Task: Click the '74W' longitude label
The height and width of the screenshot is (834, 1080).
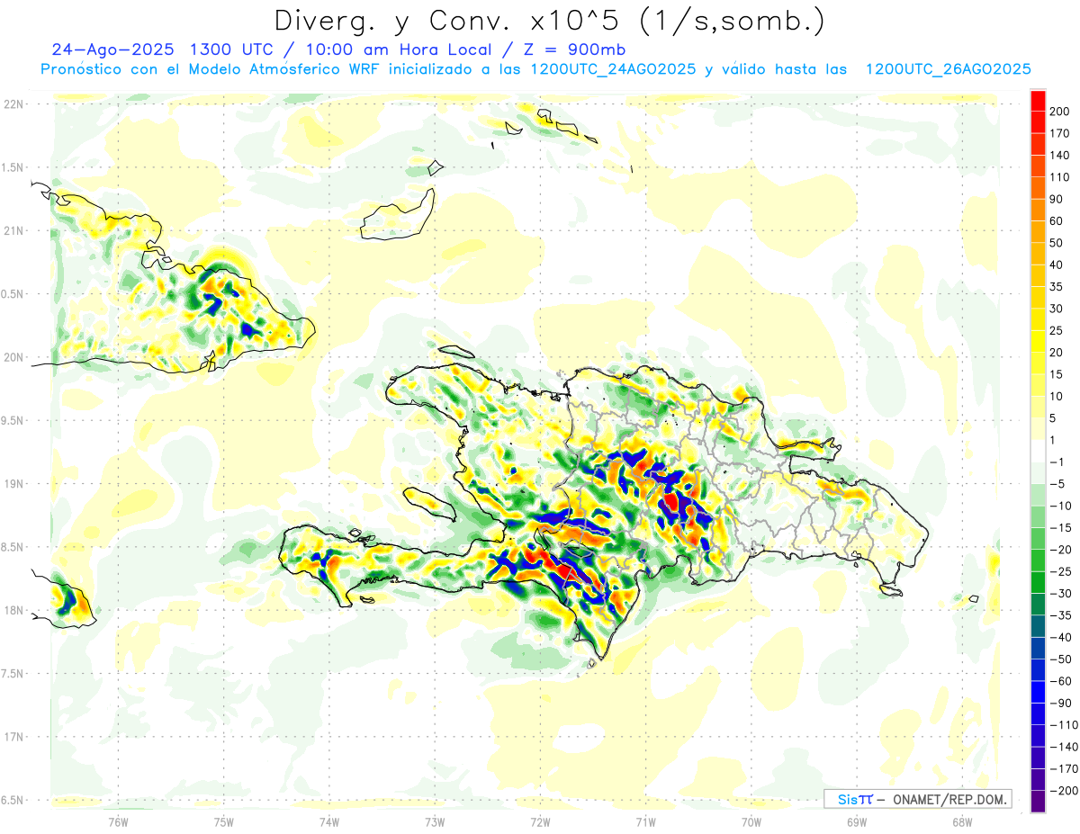Action: tap(329, 821)
